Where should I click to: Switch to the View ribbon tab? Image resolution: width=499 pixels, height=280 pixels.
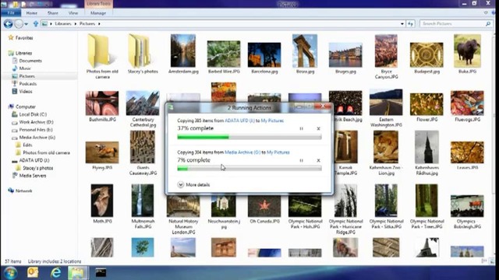(73, 13)
